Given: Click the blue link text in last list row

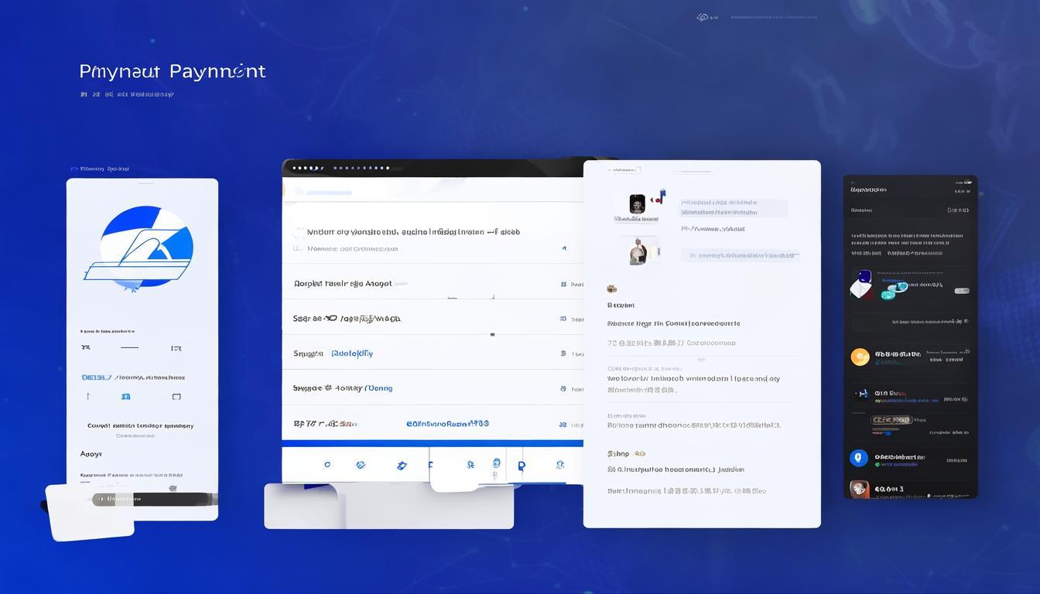Looking at the screenshot, I should (447, 424).
